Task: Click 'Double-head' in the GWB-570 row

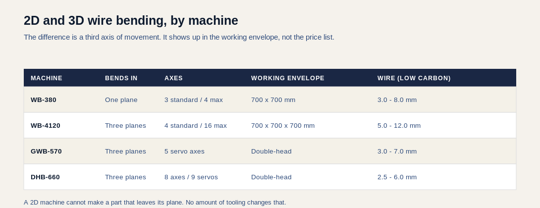Action: pyautogui.click(x=271, y=152)
